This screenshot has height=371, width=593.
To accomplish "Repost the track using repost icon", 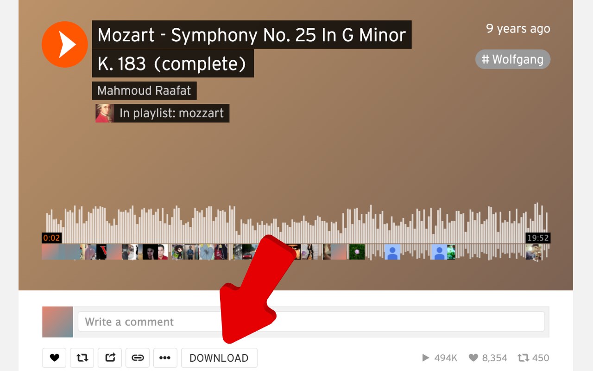I will click(x=82, y=358).
